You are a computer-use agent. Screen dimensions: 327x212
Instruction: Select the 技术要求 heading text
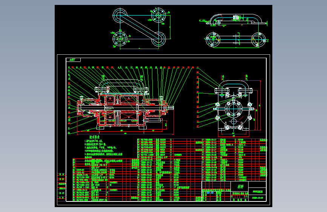click(94, 137)
